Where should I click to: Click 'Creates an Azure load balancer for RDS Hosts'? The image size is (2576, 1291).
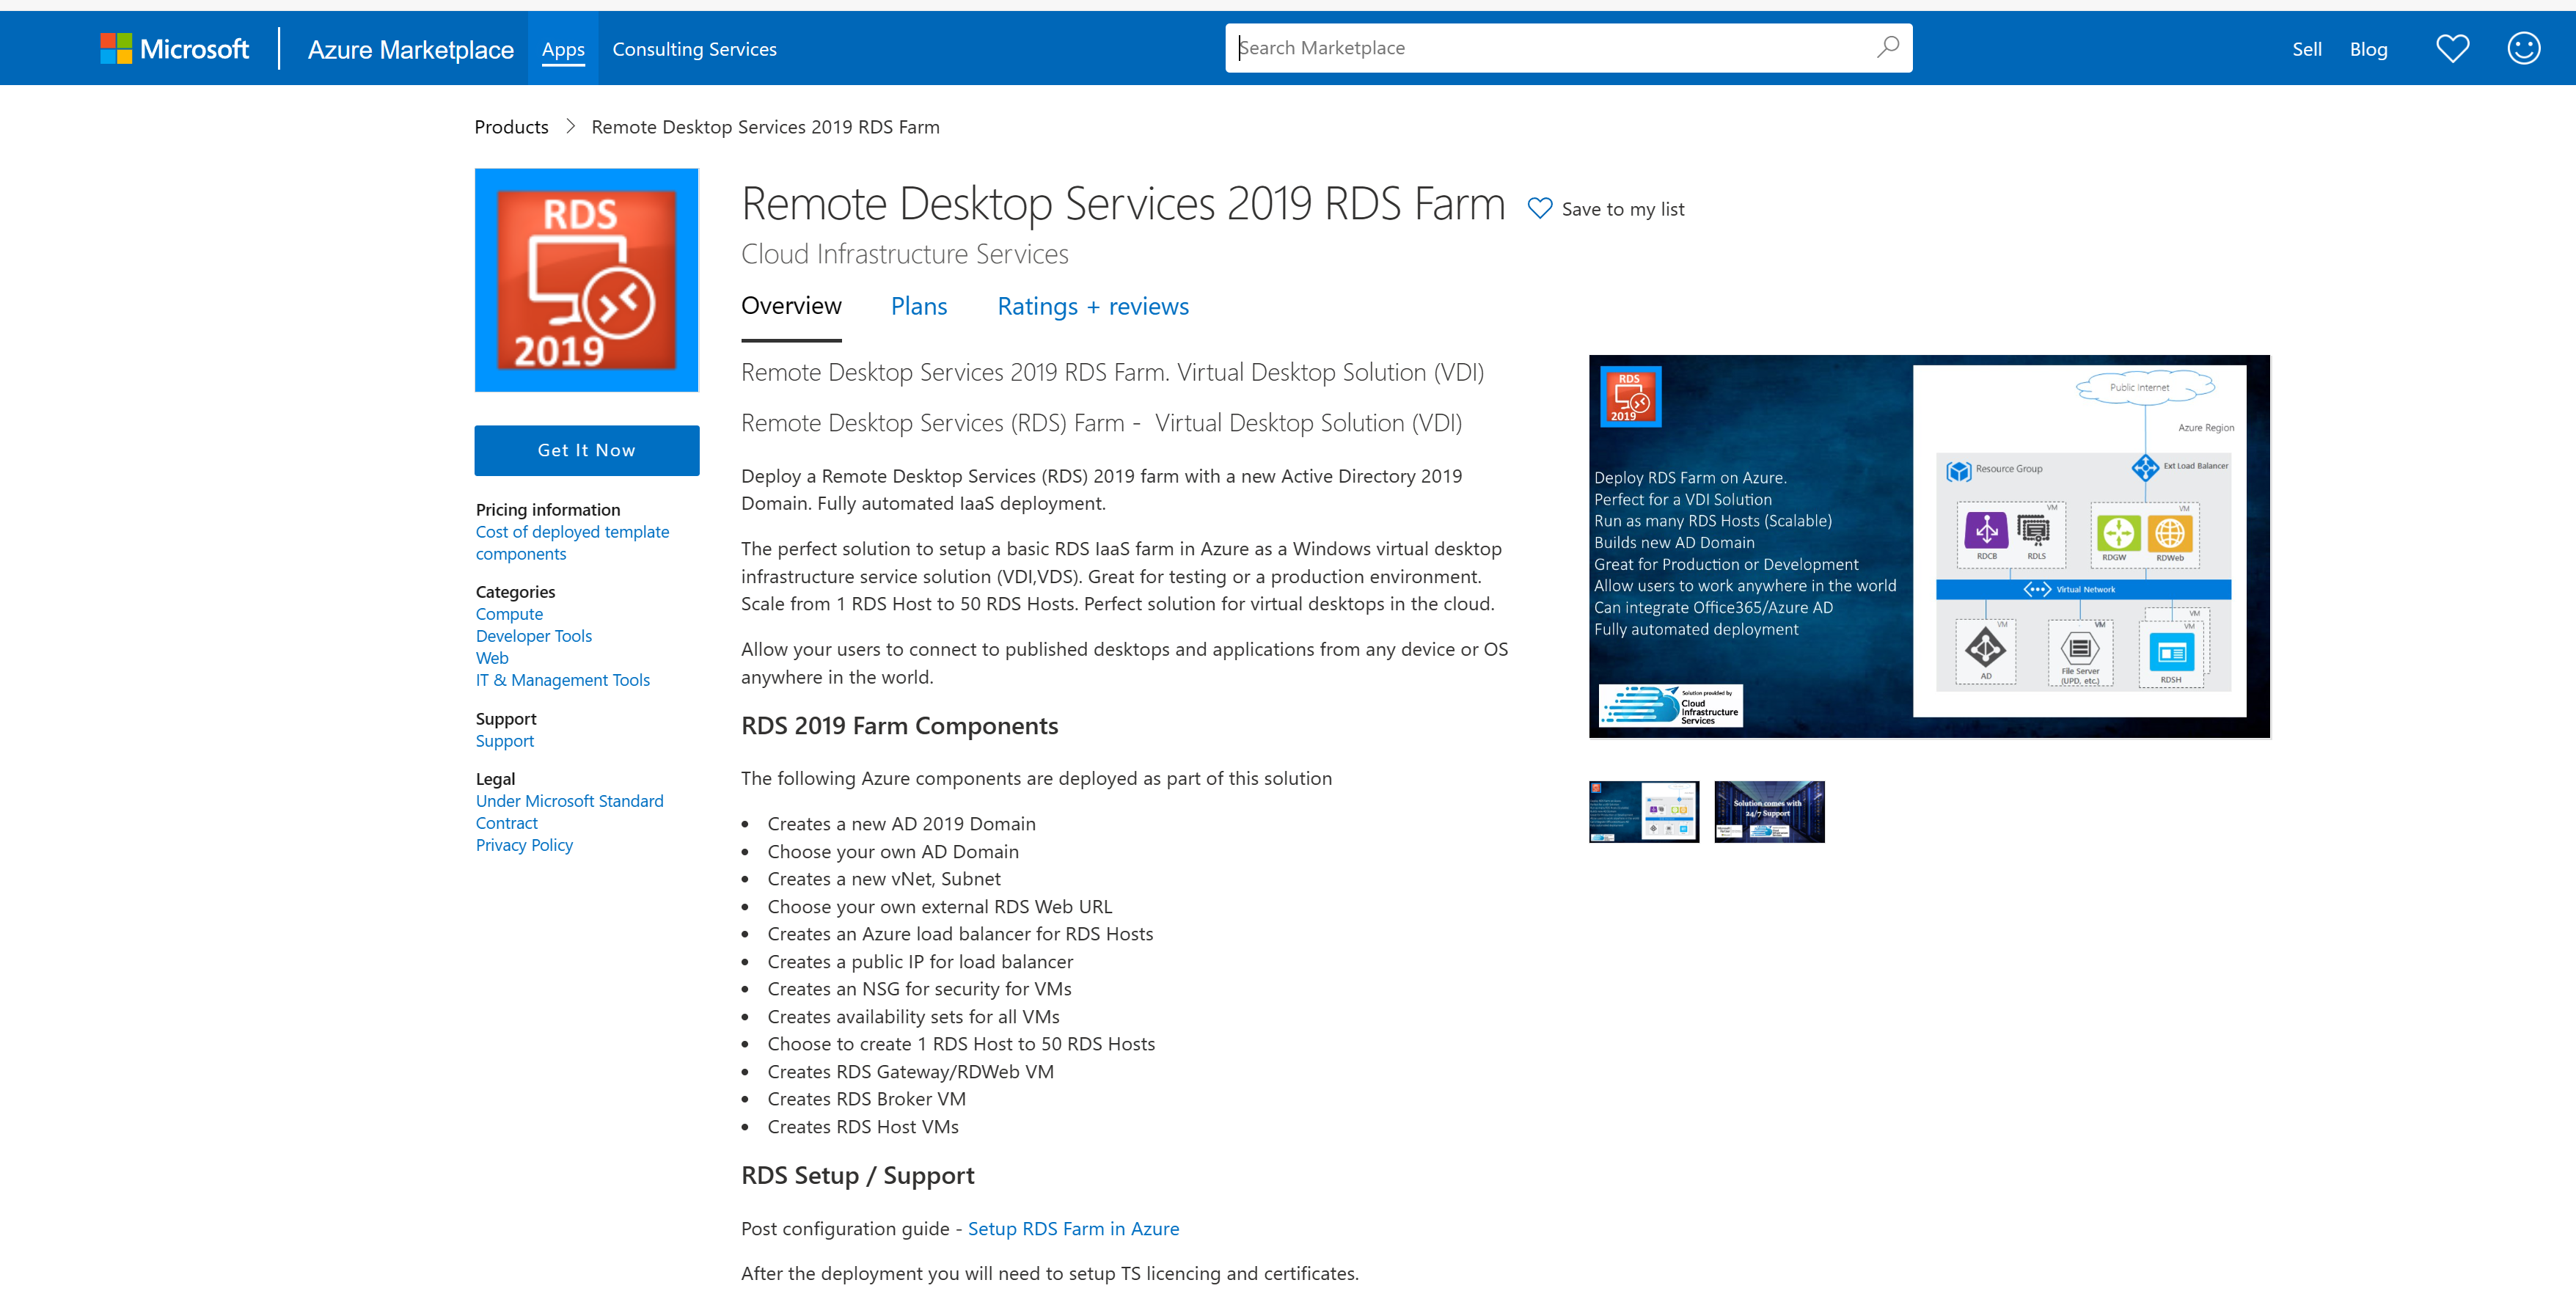click(960, 933)
